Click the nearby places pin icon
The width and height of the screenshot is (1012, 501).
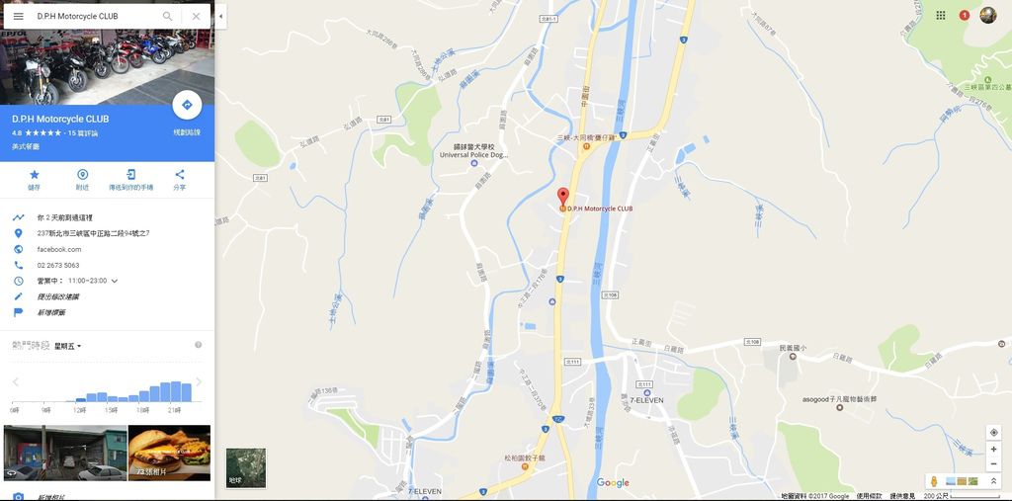pos(82,174)
